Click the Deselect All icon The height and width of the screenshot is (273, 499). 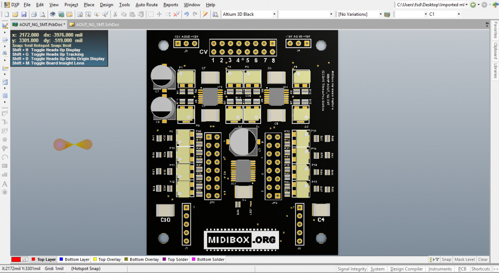pyautogui.click(x=168, y=14)
